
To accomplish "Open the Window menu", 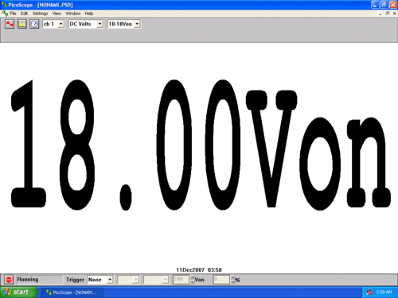I will [73, 14].
